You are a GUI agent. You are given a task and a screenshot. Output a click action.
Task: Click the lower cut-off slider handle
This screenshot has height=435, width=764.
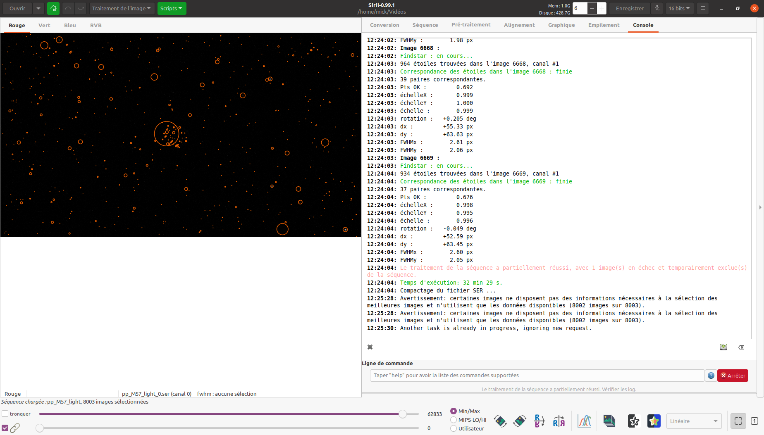[40, 428]
